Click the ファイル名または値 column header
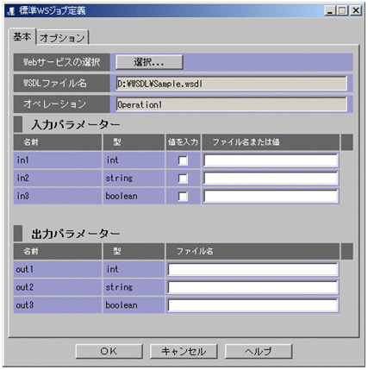 [x=271, y=142]
